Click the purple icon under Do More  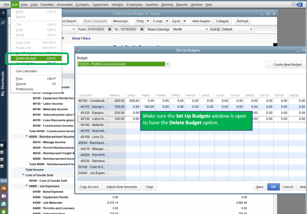3,196
